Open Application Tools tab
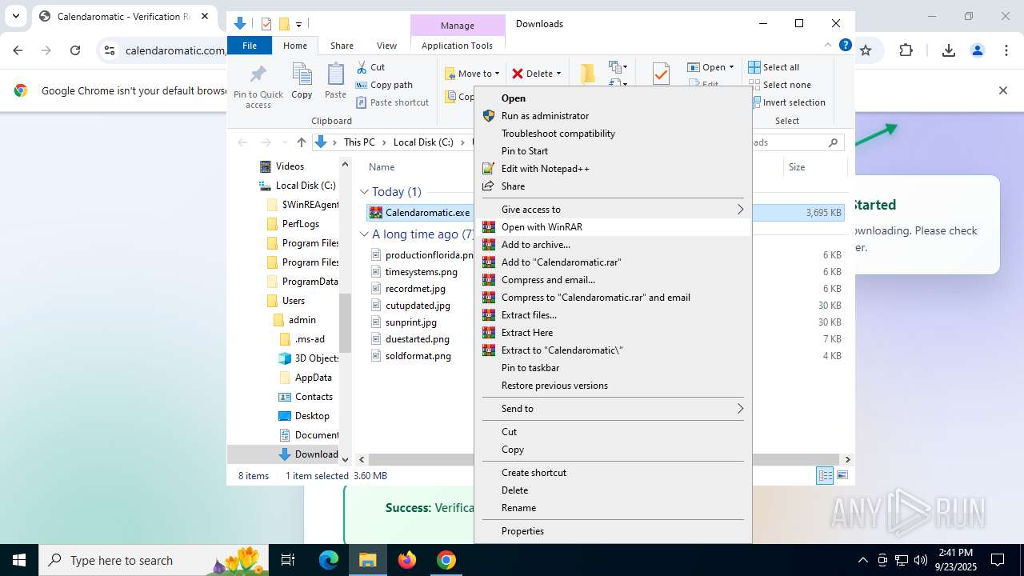Screen dimensions: 1024x576 (457, 46)
